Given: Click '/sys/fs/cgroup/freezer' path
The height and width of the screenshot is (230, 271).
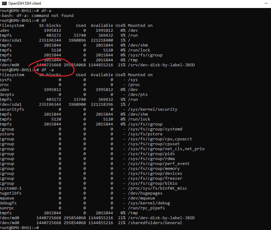Looking at the screenshot, I should pyautogui.click(x=155, y=179).
